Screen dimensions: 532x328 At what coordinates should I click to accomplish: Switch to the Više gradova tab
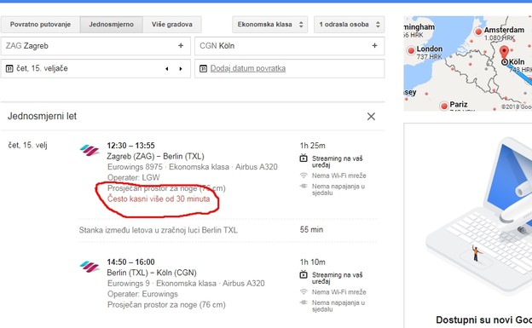172,25
